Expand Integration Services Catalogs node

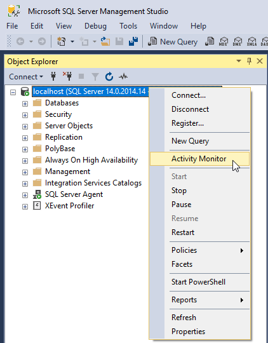(25, 184)
